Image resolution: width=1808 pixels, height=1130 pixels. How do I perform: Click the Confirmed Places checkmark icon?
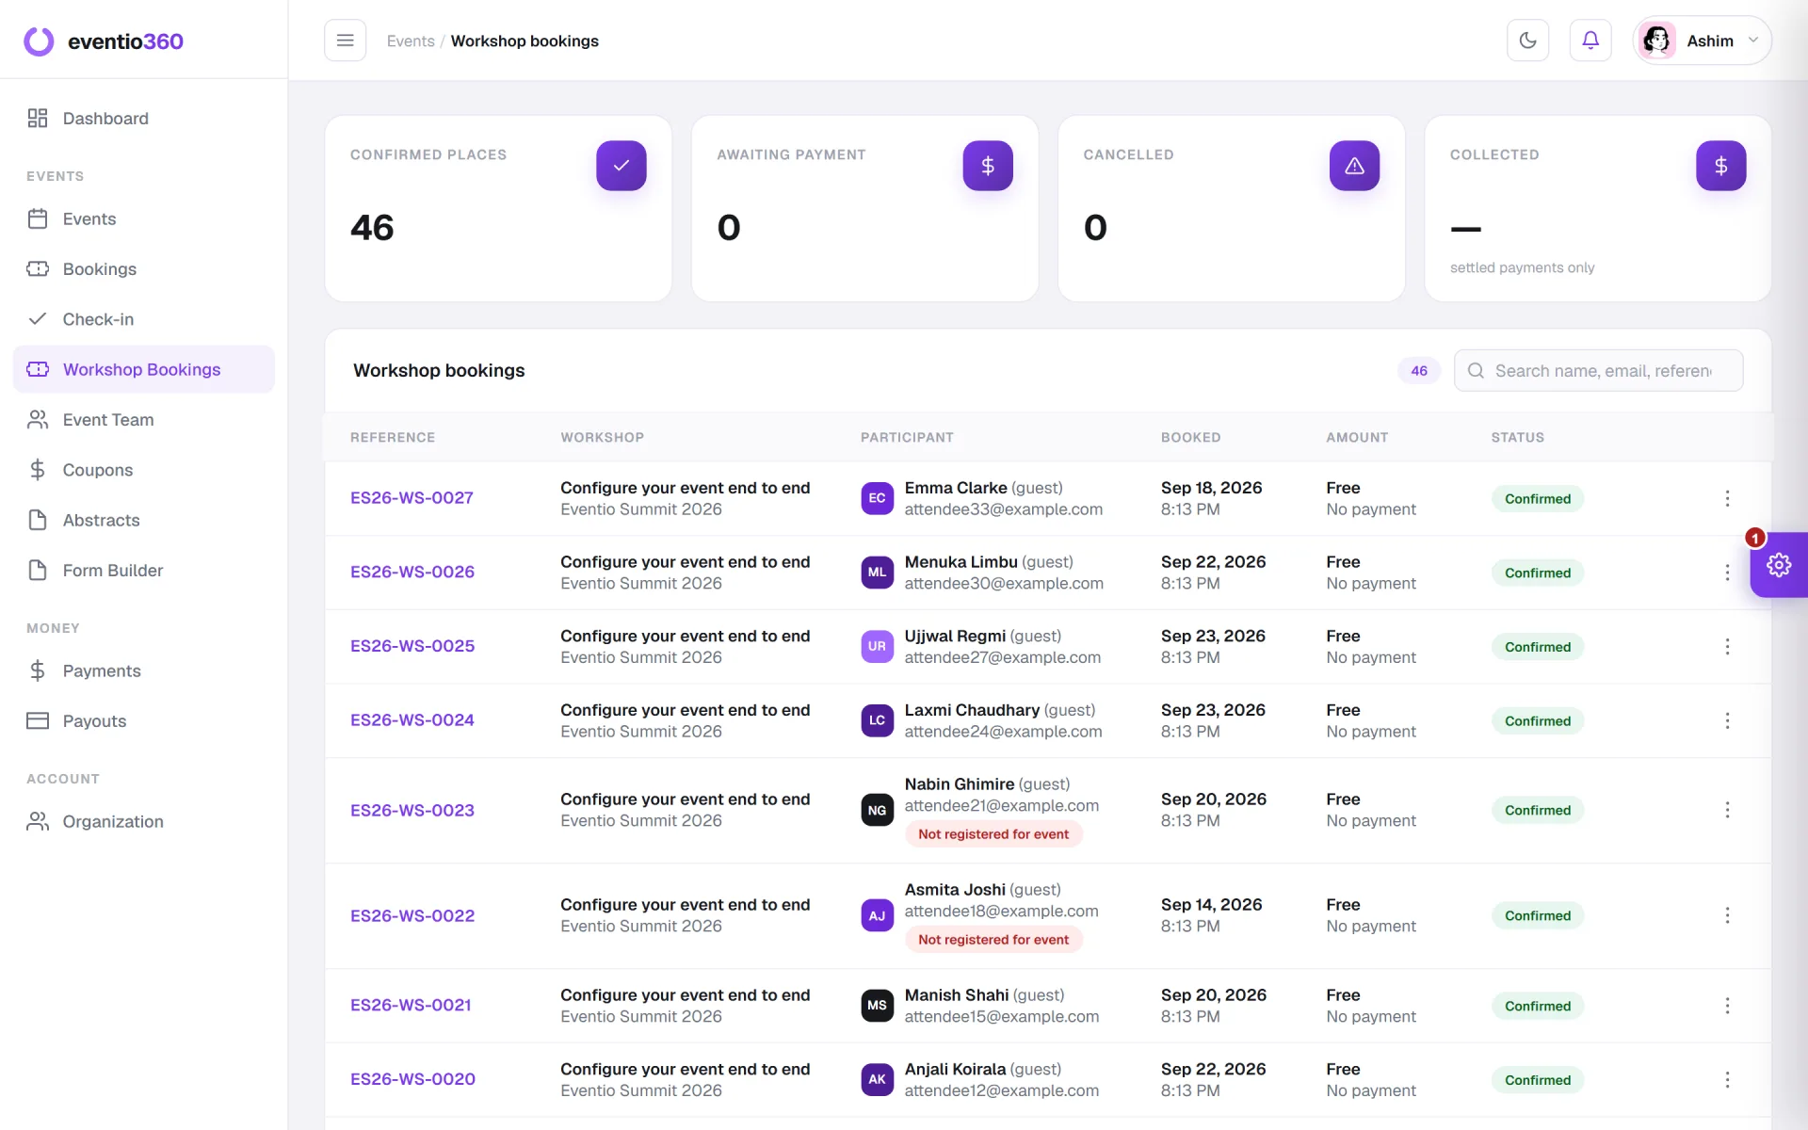point(621,166)
